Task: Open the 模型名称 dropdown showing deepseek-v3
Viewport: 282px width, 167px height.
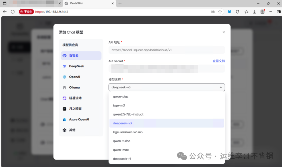Action: point(167,87)
